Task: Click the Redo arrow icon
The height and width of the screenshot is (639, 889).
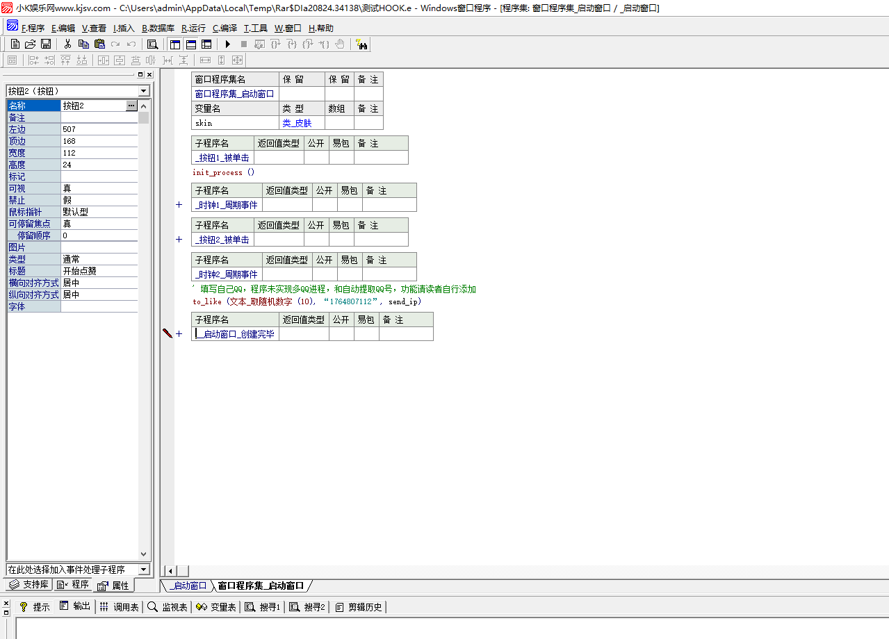Action: [115, 44]
